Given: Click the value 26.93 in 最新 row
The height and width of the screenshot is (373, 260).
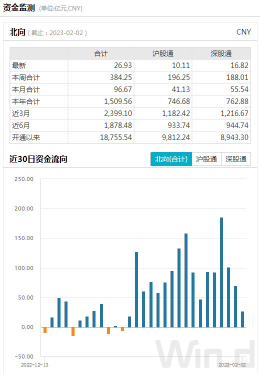Looking at the screenshot, I should (122, 65).
